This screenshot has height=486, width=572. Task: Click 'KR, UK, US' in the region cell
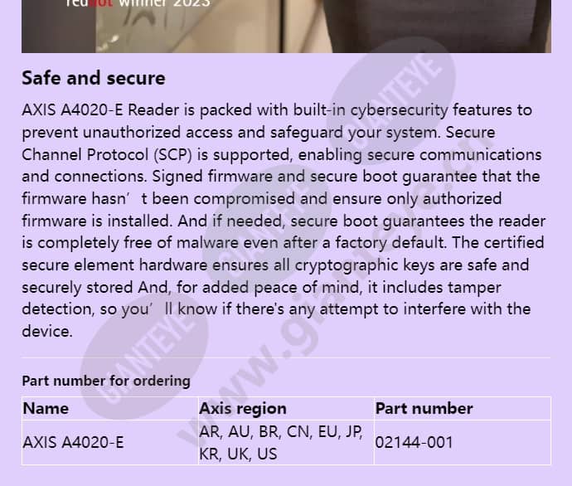point(238,454)
